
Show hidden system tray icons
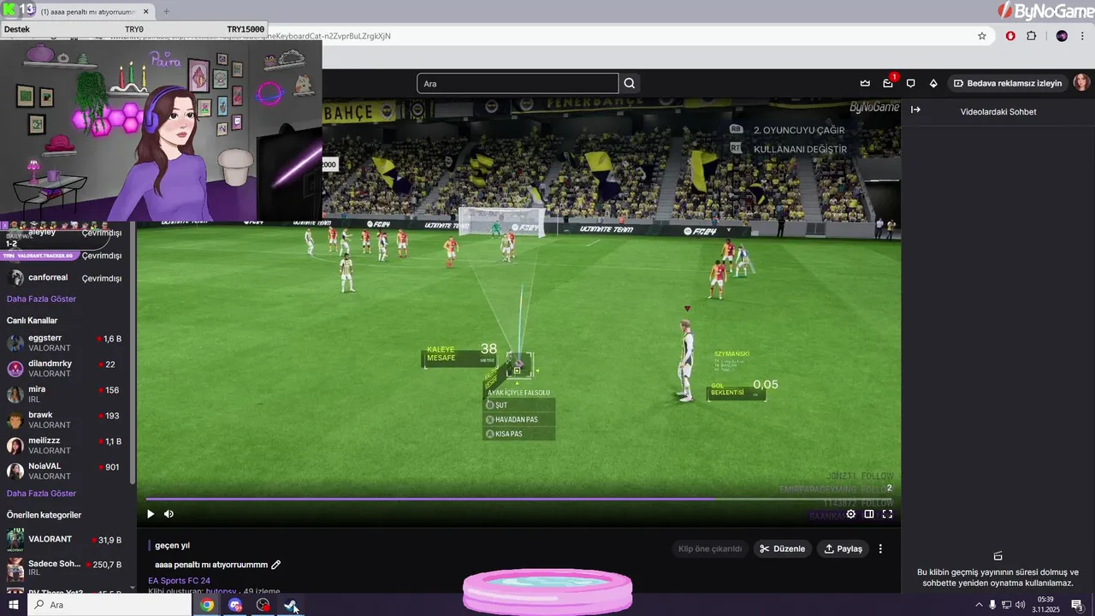(979, 605)
